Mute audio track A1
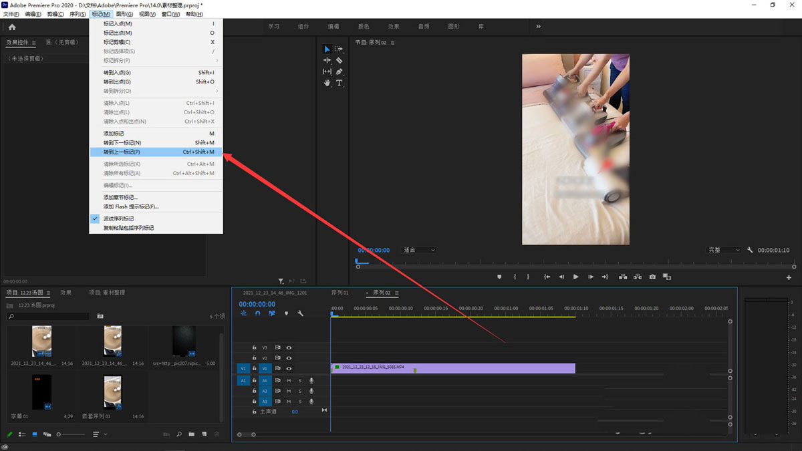 [x=289, y=380]
